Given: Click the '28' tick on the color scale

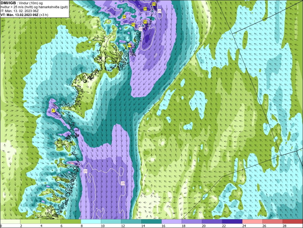Looking at the screenshot, I should [x=285, y=226].
